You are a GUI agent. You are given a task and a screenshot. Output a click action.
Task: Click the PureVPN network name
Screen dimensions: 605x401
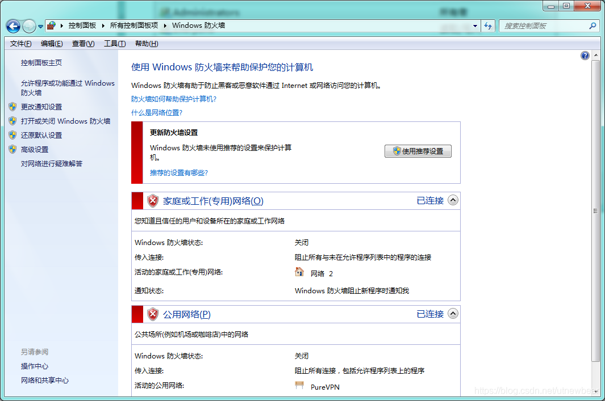coord(325,387)
